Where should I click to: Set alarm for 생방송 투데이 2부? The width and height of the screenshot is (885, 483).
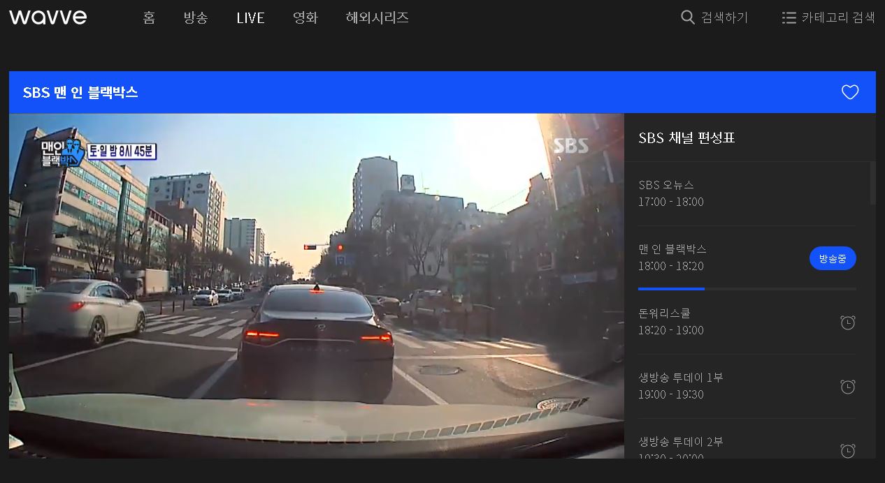(848, 451)
